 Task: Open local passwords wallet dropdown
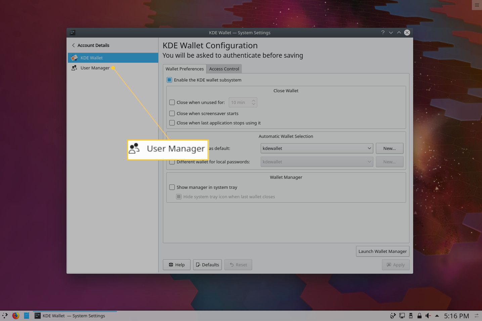tap(317, 162)
